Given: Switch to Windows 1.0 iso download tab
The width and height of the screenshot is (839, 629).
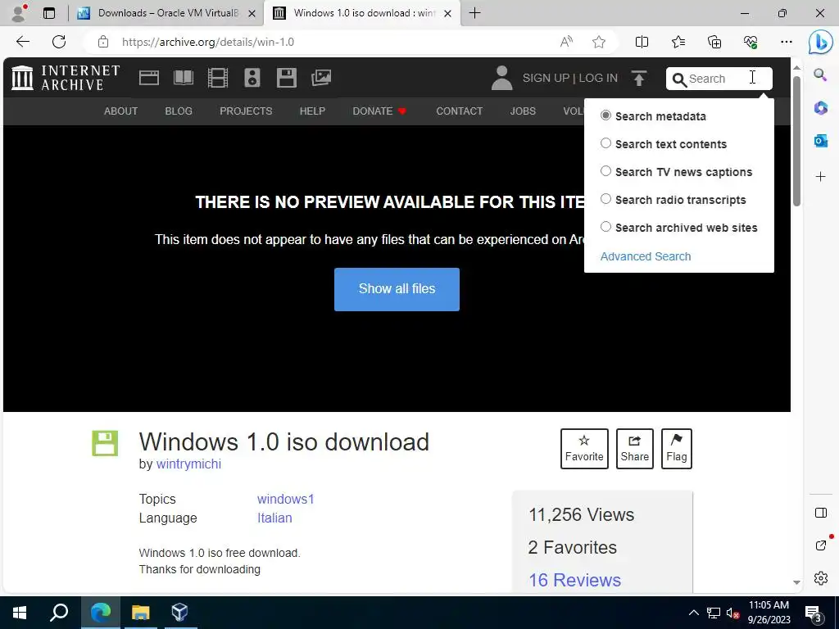Looking at the screenshot, I should tap(364, 13).
